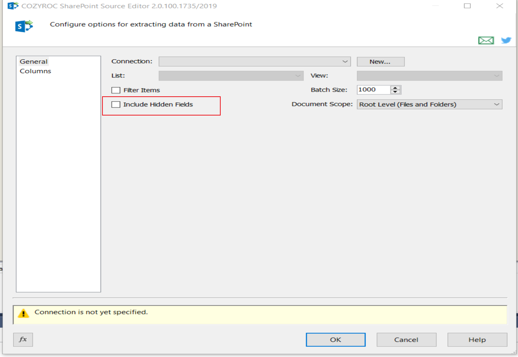Screen dimensions: 518x357
Task: Expand the Document Scope dropdown
Action: [429, 104]
